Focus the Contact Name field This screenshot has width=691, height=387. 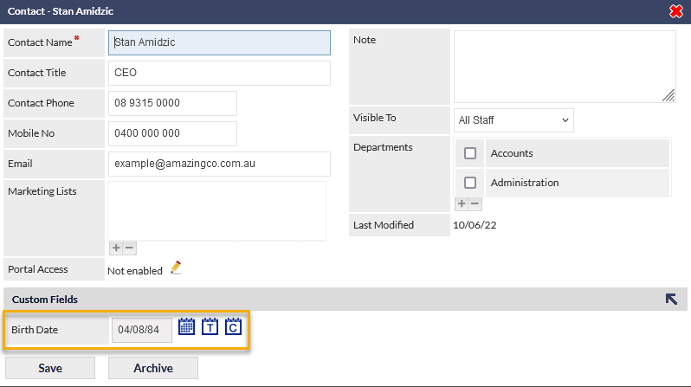[219, 42]
